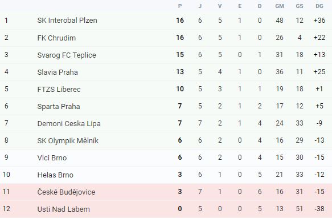
Task: Open SK Olympik Mělník link
Action: tap(68, 140)
